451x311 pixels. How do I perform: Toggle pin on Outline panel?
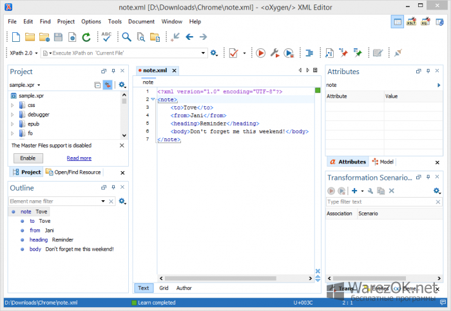pos(113,187)
